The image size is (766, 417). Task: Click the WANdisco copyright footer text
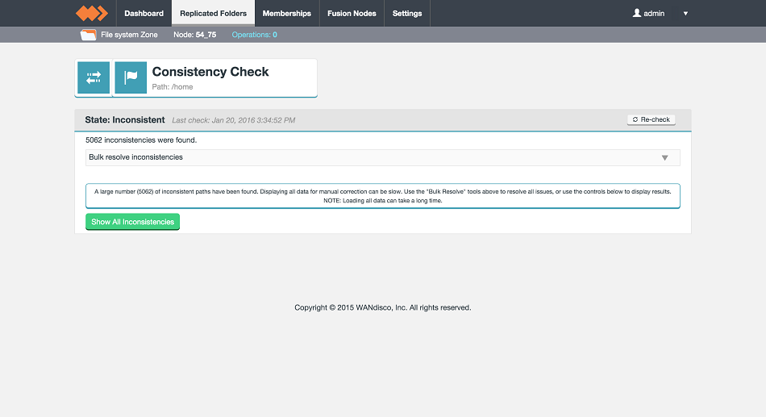[x=382, y=307]
